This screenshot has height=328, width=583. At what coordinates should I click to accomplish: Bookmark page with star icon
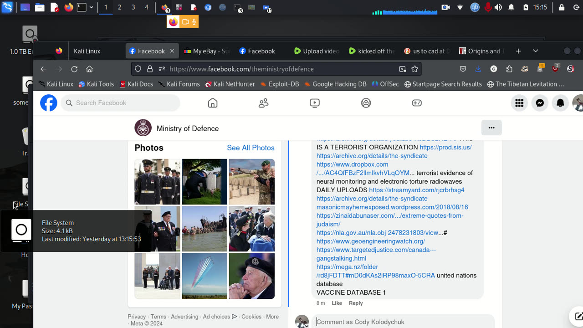click(x=414, y=69)
